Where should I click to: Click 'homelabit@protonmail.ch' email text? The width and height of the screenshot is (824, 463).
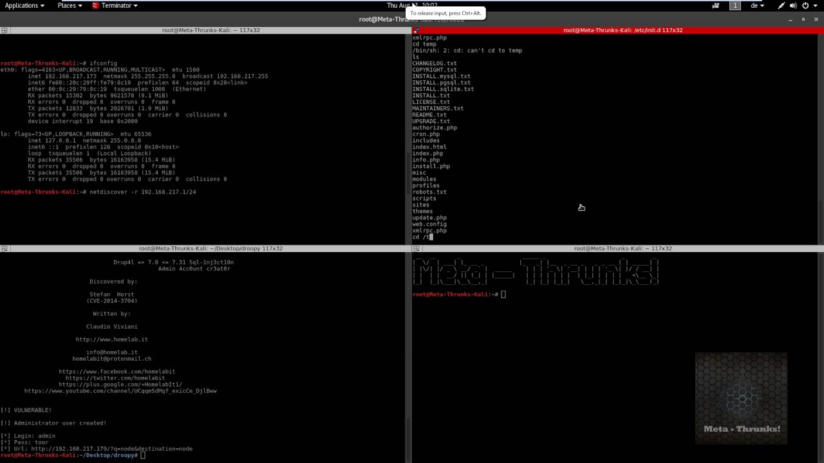pos(111,359)
